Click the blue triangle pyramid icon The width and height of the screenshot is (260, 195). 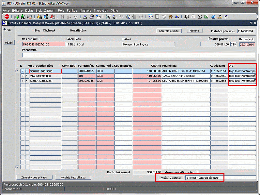[177, 17]
